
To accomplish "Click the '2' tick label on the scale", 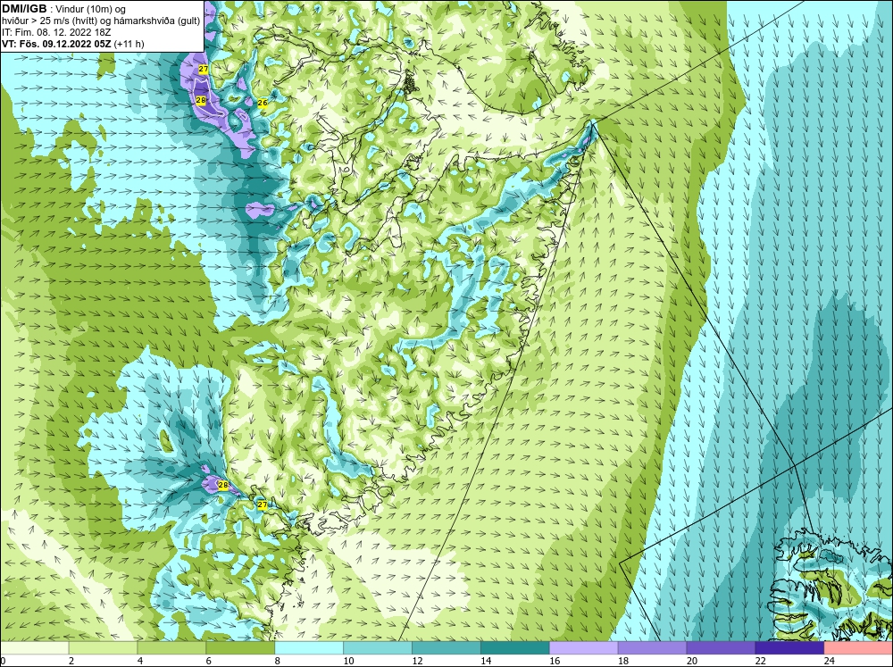I will click(71, 661).
